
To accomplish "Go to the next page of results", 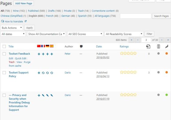I will pos(162,40).
